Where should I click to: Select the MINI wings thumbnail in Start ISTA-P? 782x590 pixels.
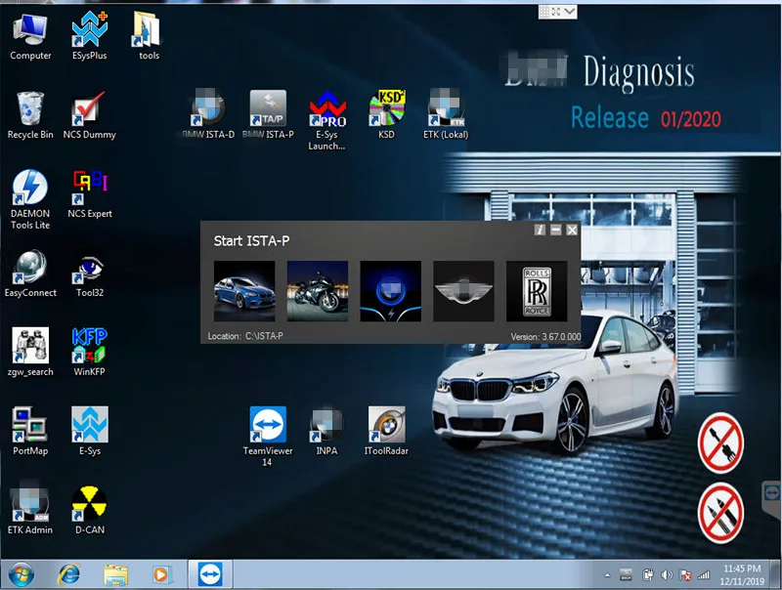[x=463, y=291]
